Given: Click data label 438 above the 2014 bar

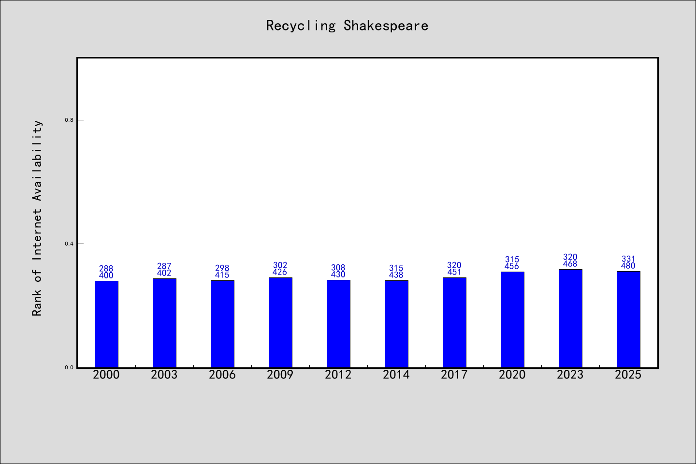Looking at the screenshot, I should click(396, 275).
